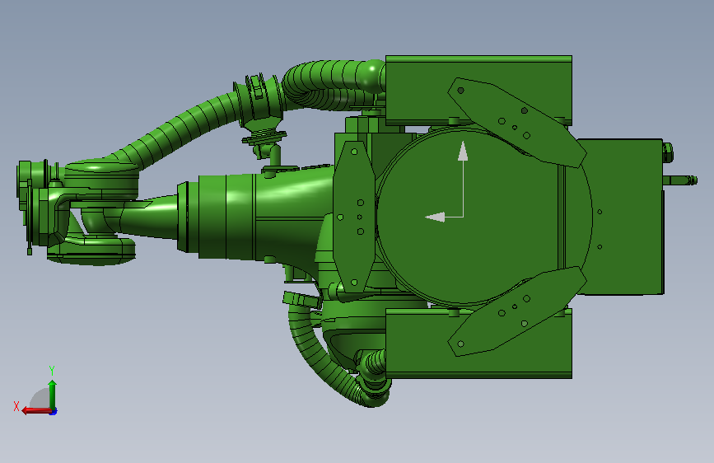Image resolution: width=714 pixels, height=463 pixels.
Task: Select the large circular base face of the robot
Action: pos(484,217)
